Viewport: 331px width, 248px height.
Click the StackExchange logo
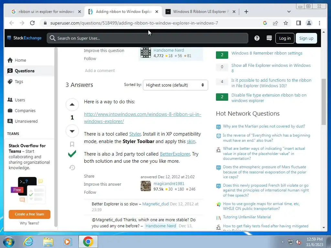tap(24, 38)
